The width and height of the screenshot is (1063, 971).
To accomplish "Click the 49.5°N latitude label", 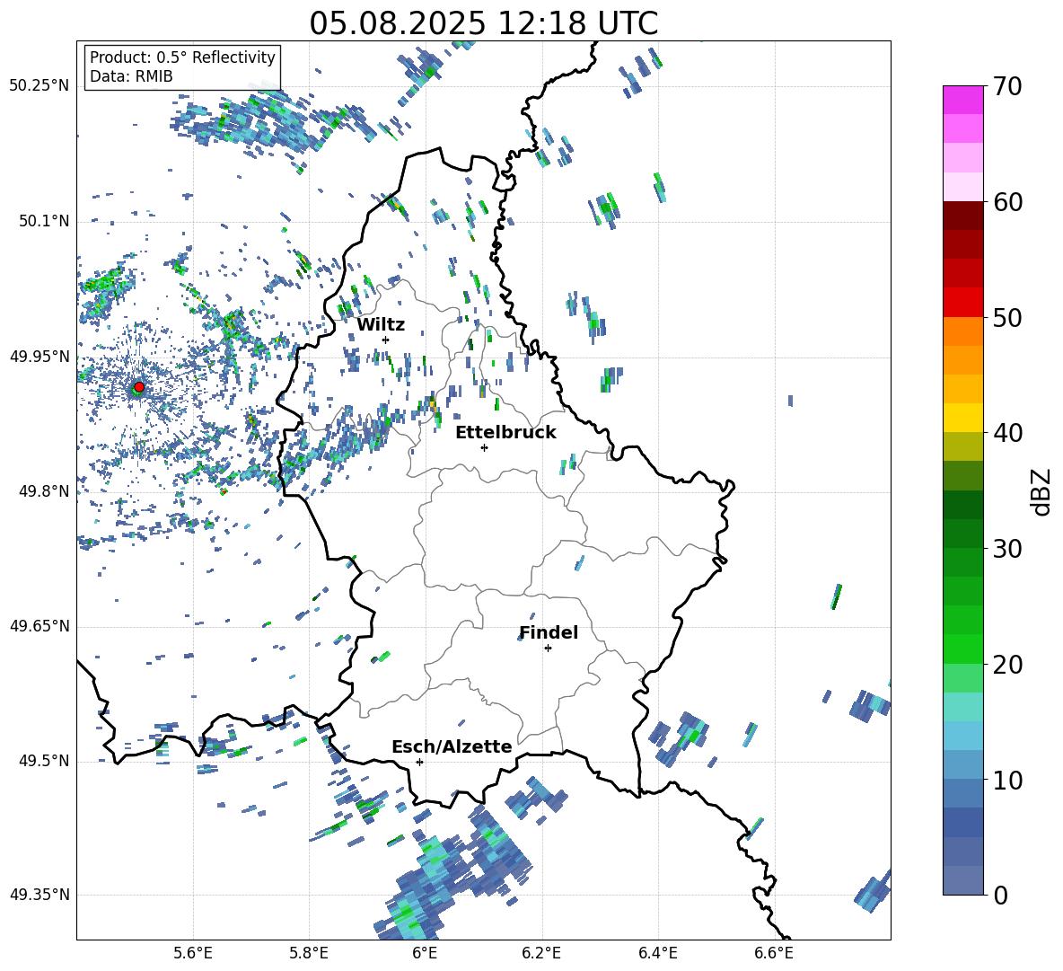I will click(x=45, y=761).
